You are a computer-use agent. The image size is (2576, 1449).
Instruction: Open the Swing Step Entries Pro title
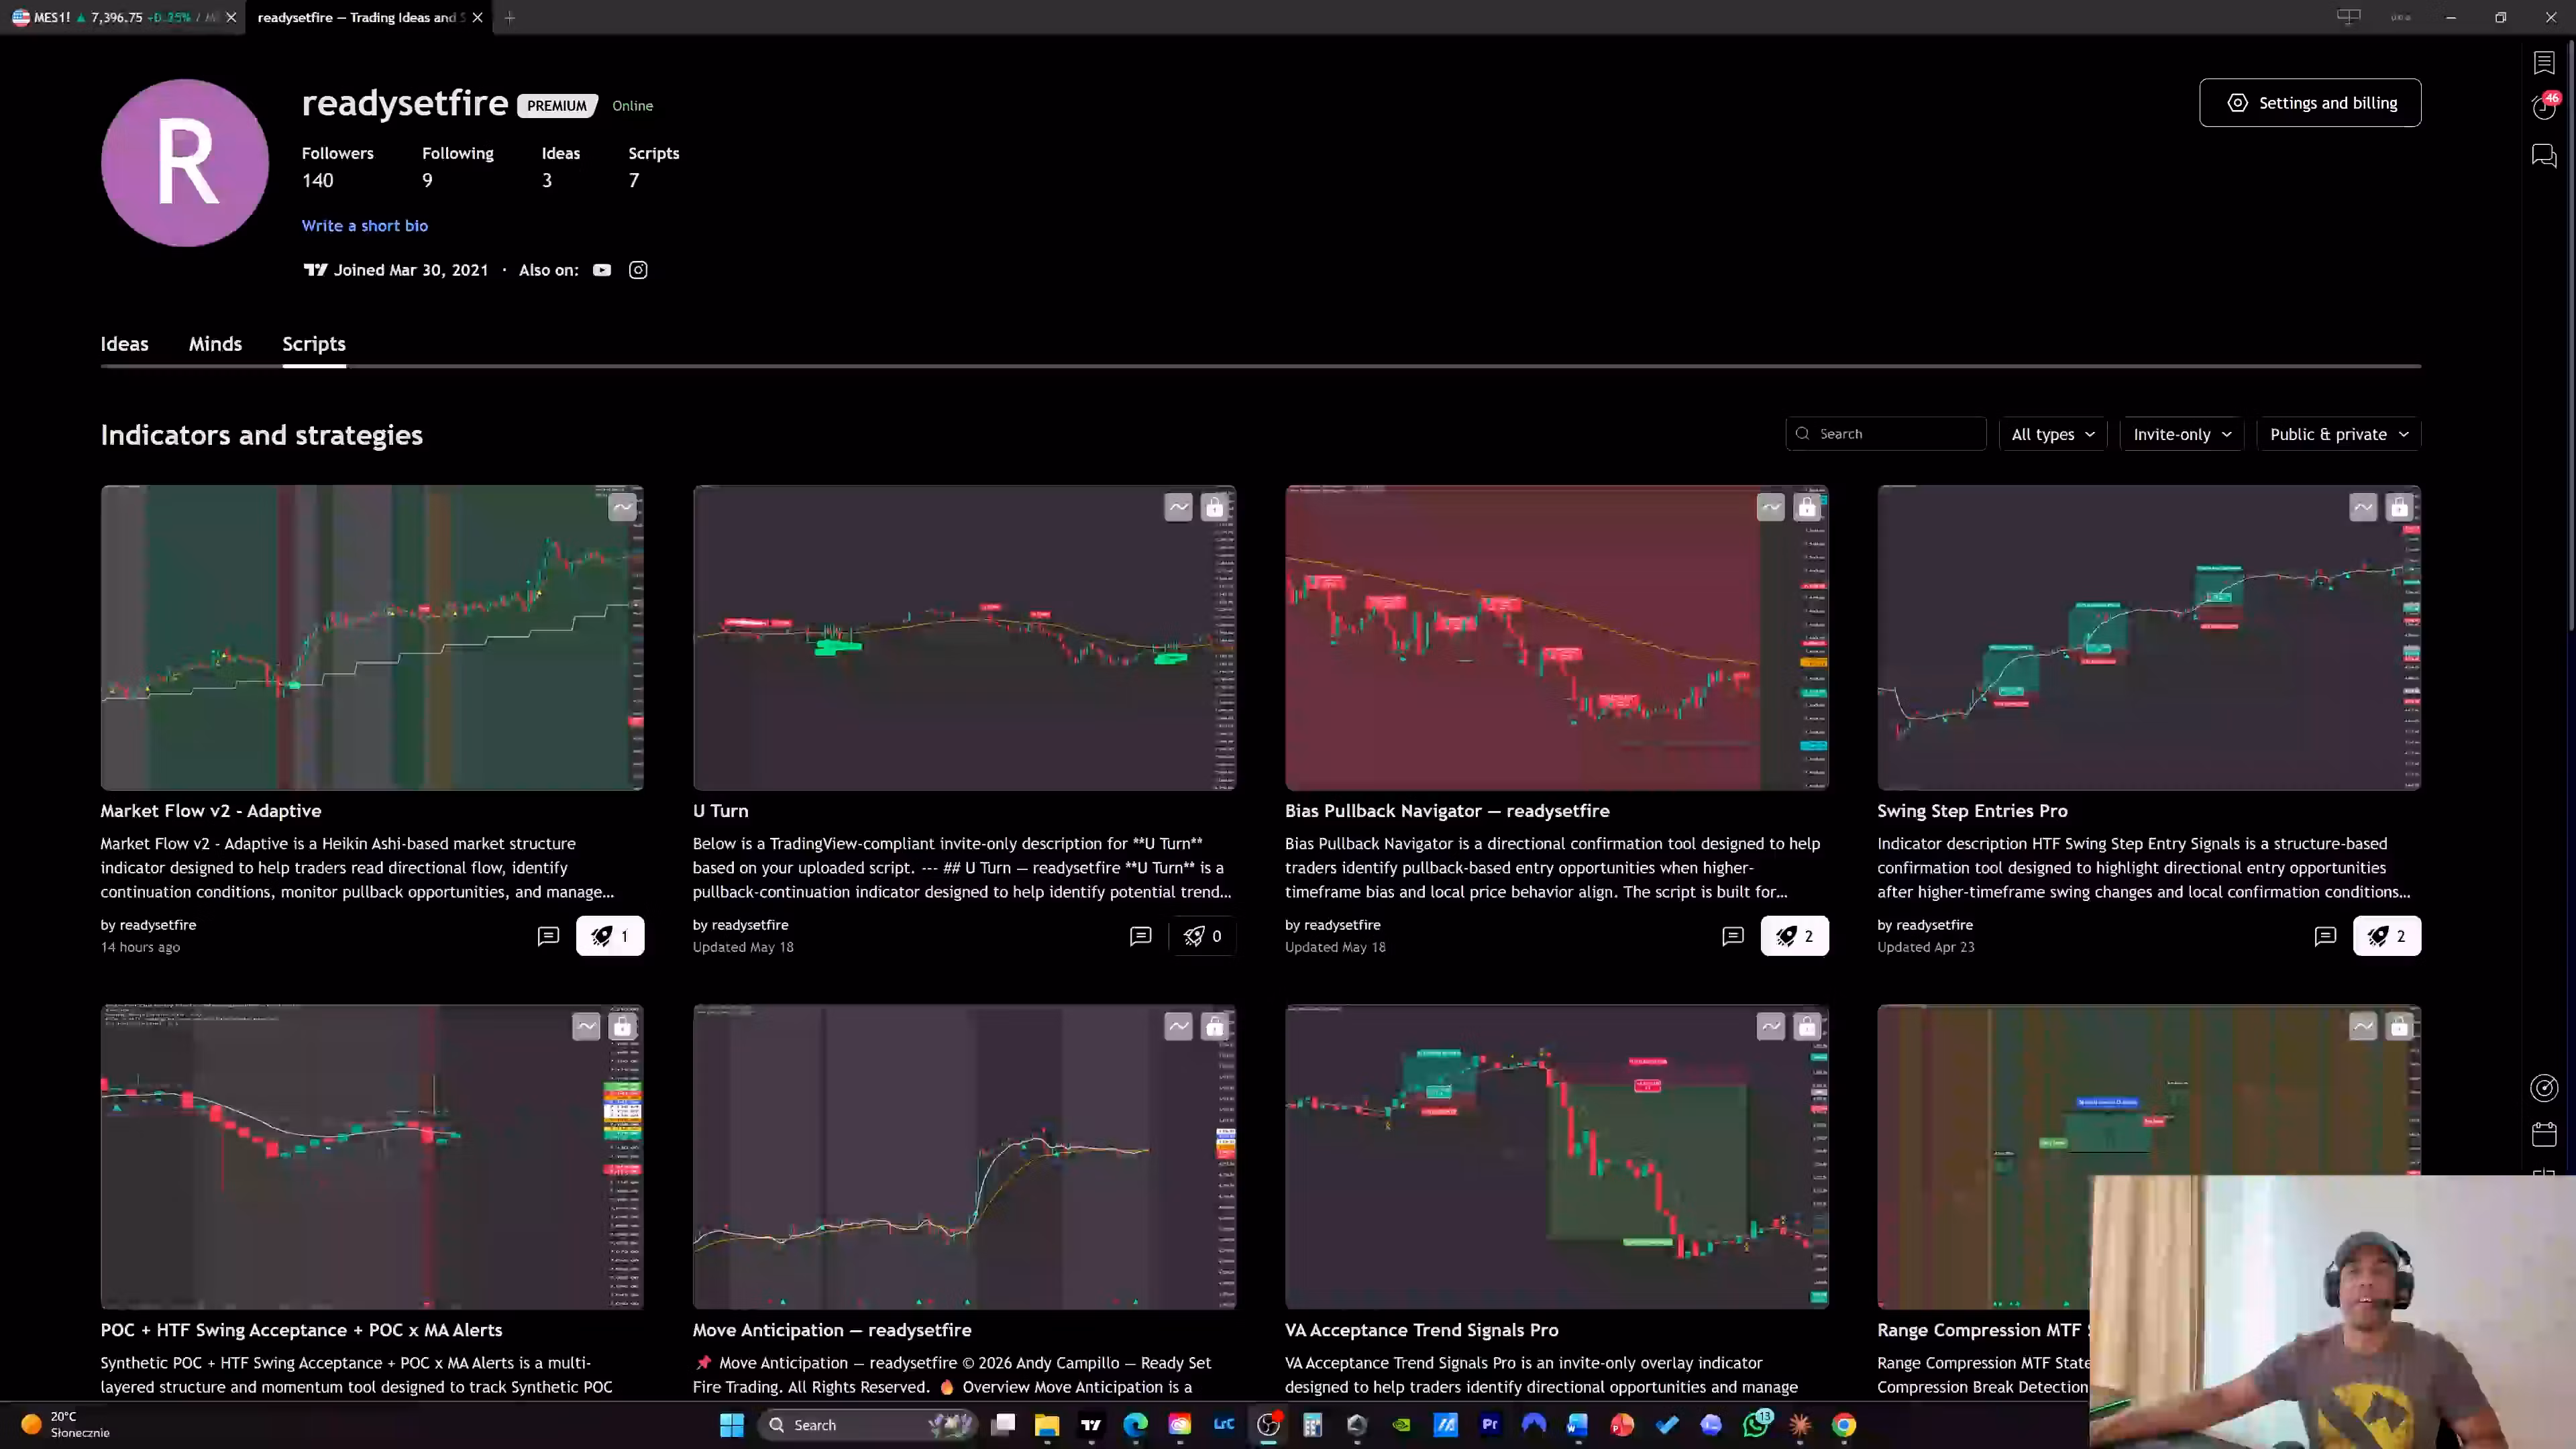click(1972, 811)
